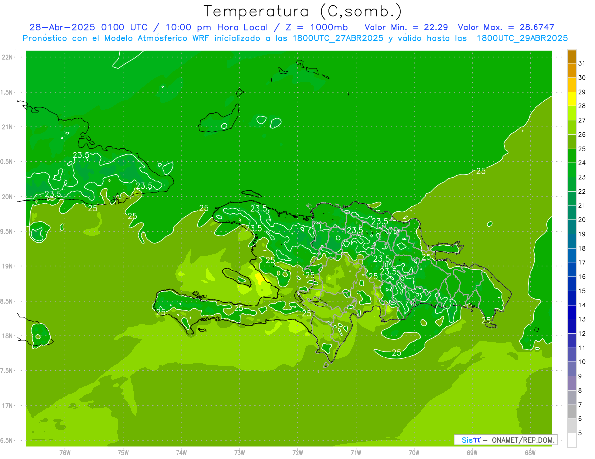
Task: Click the purple swatch between 9 and 10
Action: (x=572, y=369)
